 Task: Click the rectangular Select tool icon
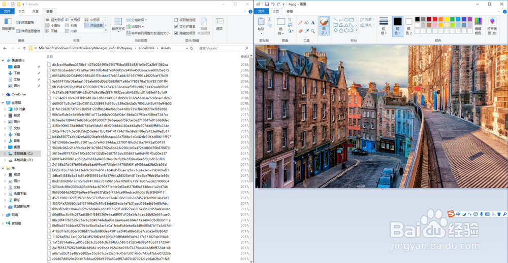click(x=280, y=22)
